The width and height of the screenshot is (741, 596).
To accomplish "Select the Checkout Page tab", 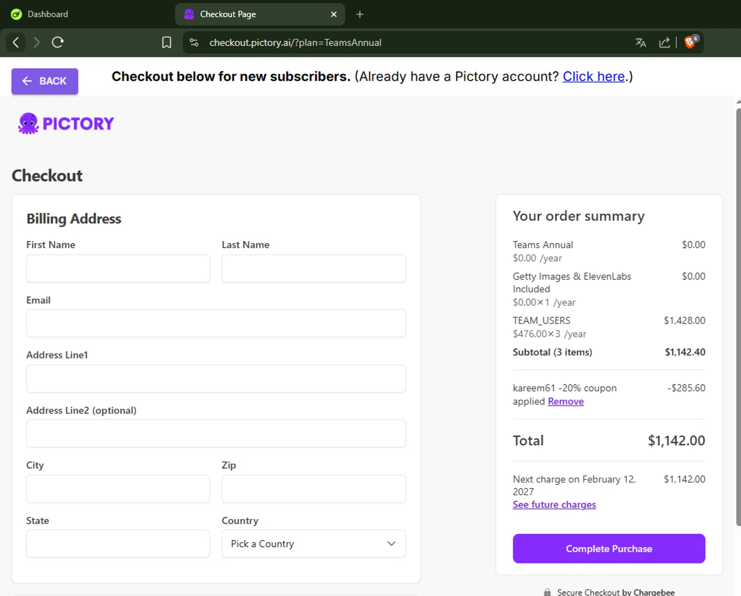I will coord(260,14).
